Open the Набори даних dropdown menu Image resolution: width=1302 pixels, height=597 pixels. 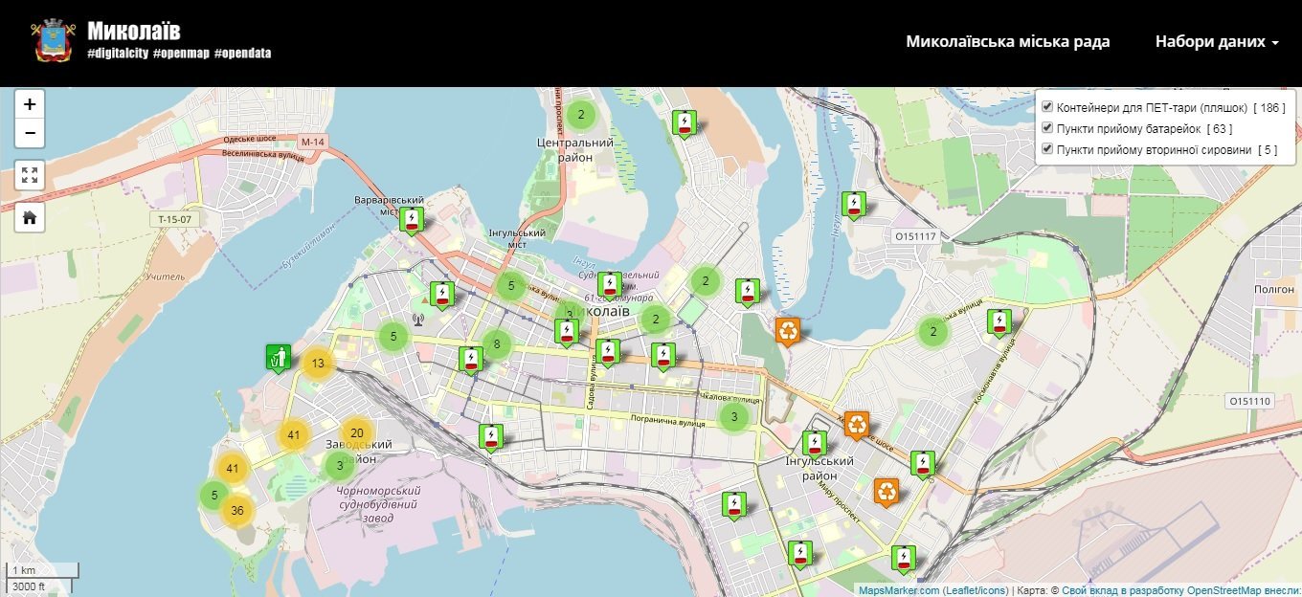(1217, 42)
